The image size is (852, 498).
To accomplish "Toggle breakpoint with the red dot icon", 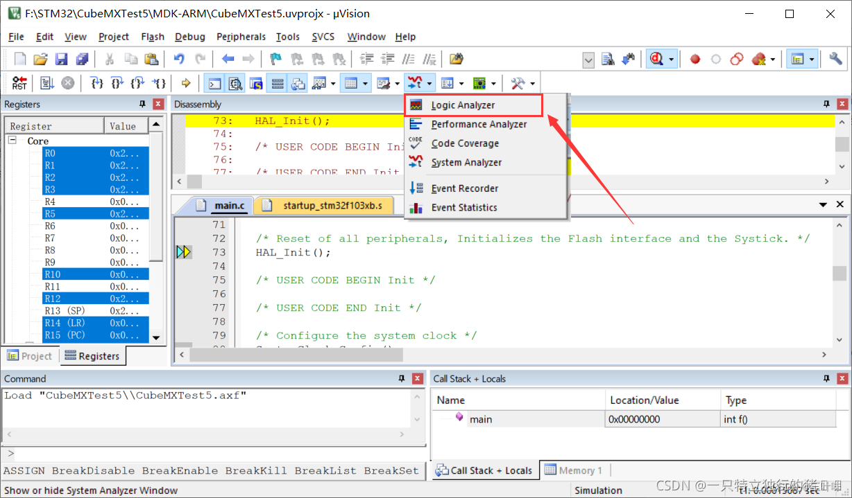I will coord(695,59).
